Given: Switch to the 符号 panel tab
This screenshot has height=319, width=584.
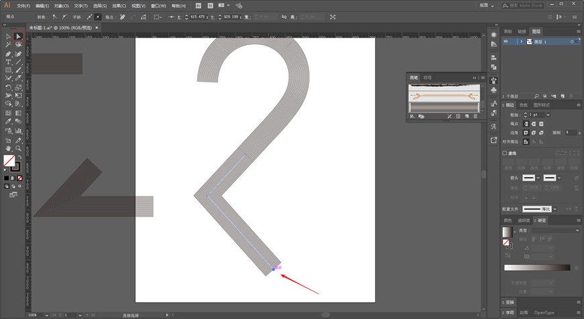Looking at the screenshot, I should click(427, 78).
